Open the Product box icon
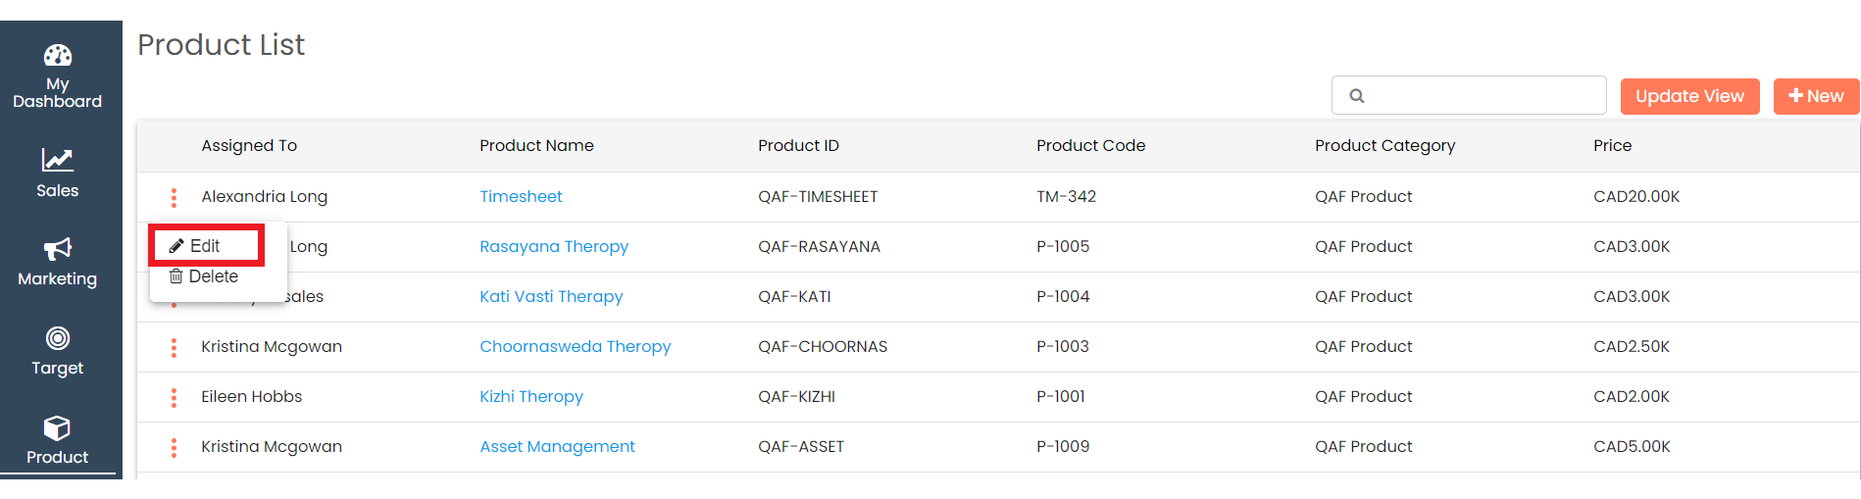 click(x=57, y=428)
